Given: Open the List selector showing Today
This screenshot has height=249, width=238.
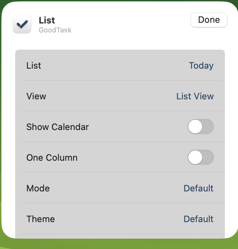Looking at the screenshot, I should point(201,66).
